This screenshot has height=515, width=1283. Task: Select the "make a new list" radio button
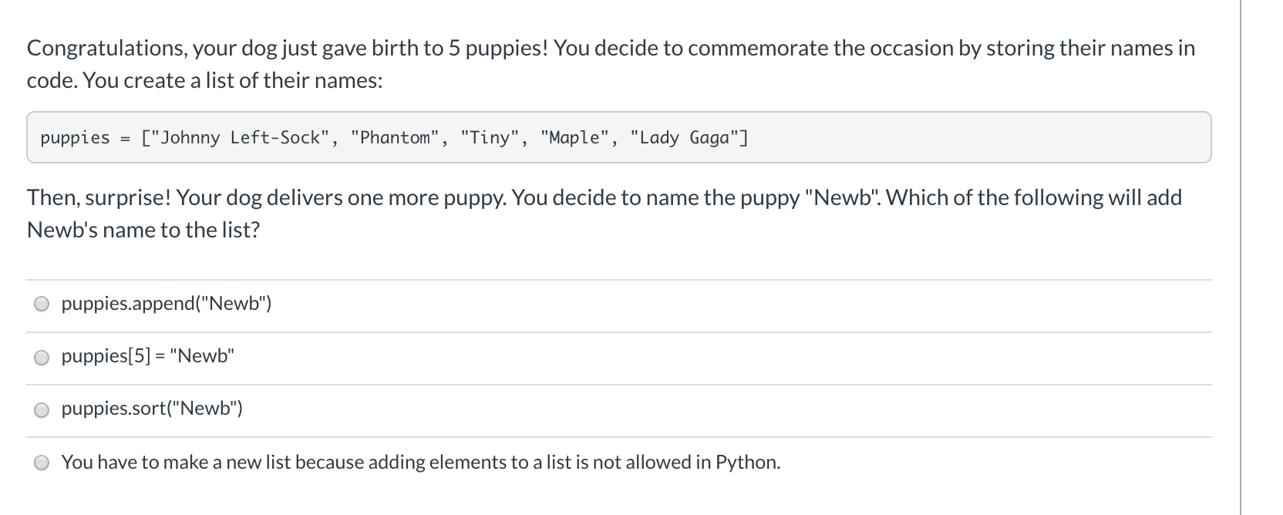(x=42, y=463)
